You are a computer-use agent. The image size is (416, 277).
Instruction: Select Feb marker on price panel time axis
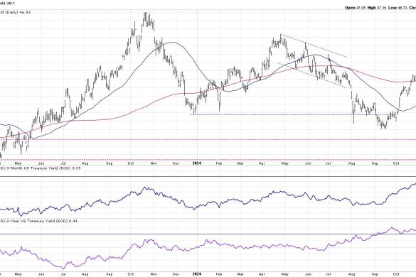(218, 163)
